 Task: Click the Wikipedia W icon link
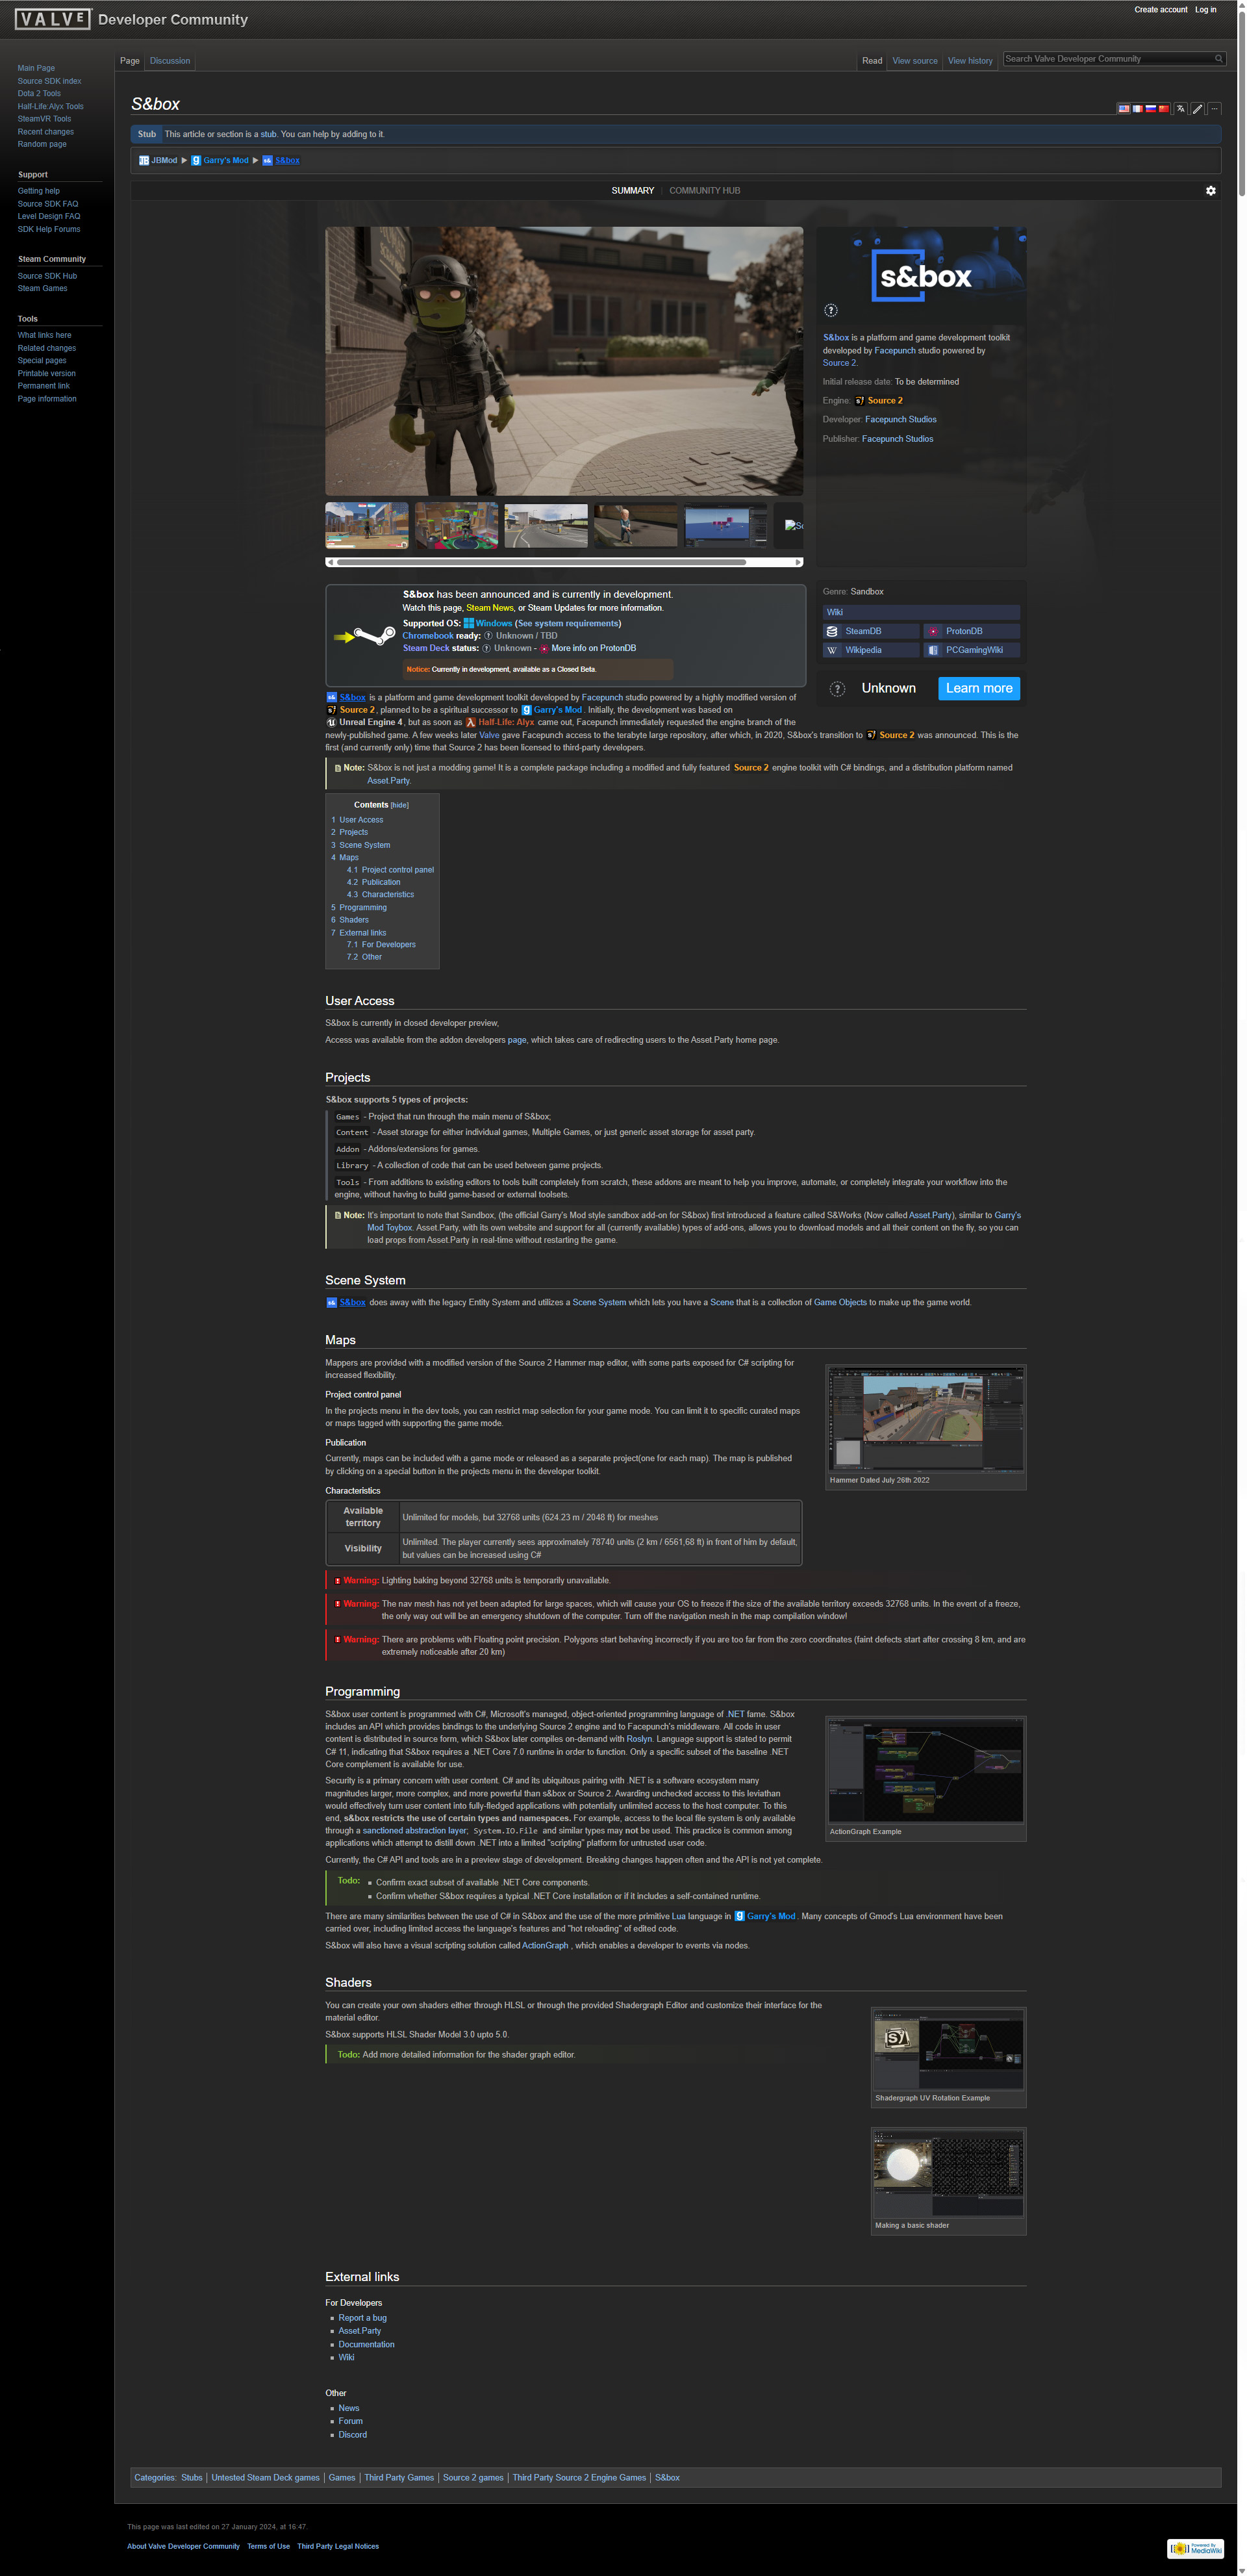point(832,650)
